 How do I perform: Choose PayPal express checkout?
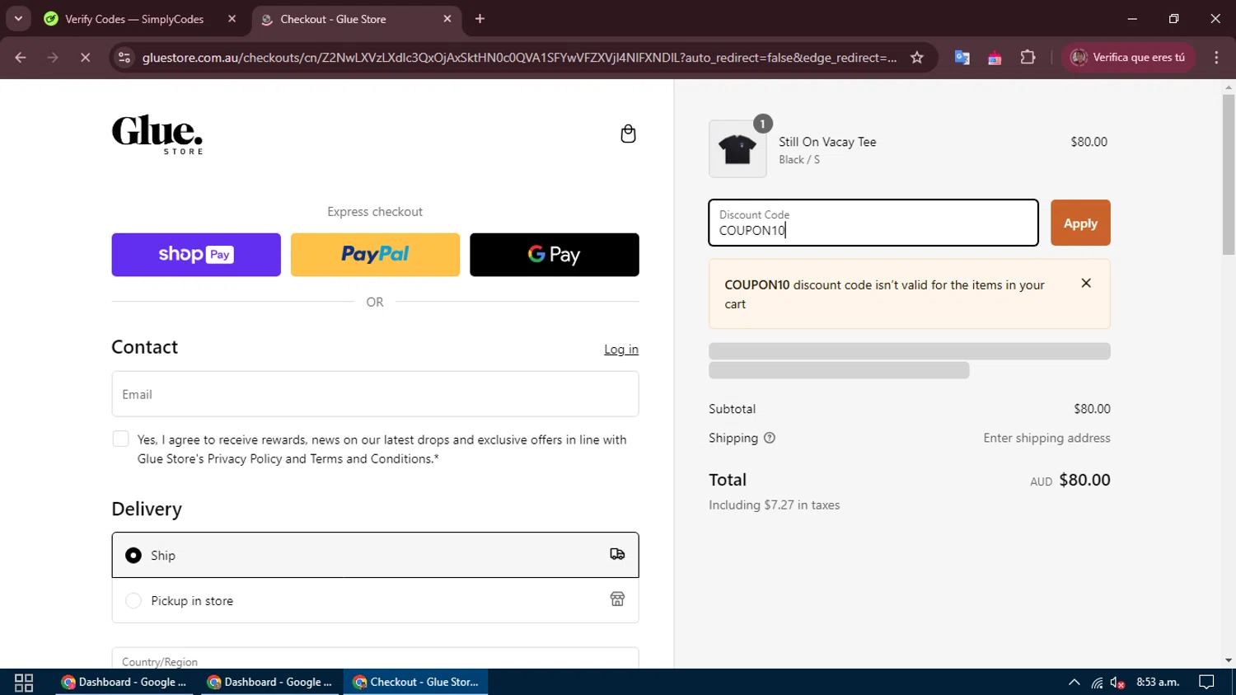[x=375, y=255]
